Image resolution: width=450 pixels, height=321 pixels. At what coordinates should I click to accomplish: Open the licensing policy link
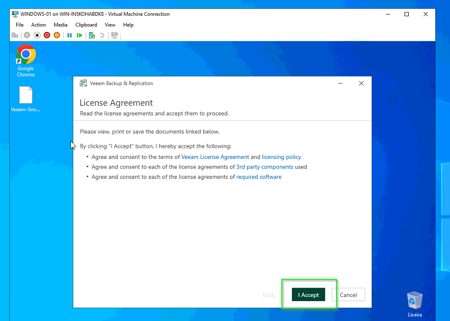(x=281, y=157)
